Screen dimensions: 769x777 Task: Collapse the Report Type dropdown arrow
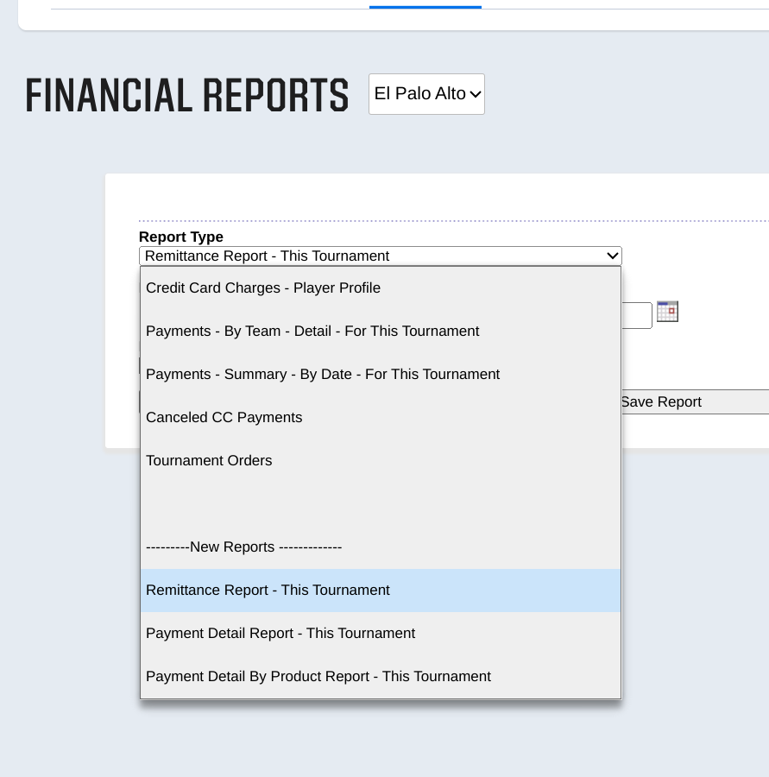(x=612, y=256)
